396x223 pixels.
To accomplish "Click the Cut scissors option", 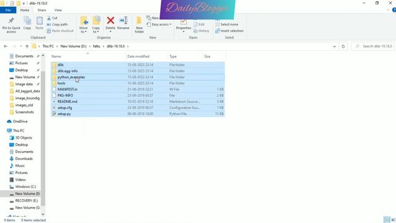I will click(52, 18).
